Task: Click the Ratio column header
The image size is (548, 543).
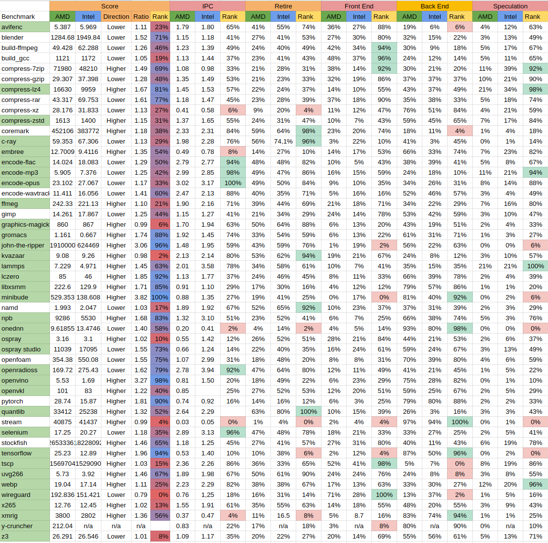Action: (x=141, y=16)
